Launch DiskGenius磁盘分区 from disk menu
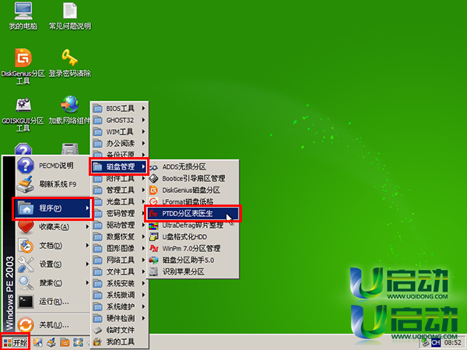467x350 pixels. 193,190
